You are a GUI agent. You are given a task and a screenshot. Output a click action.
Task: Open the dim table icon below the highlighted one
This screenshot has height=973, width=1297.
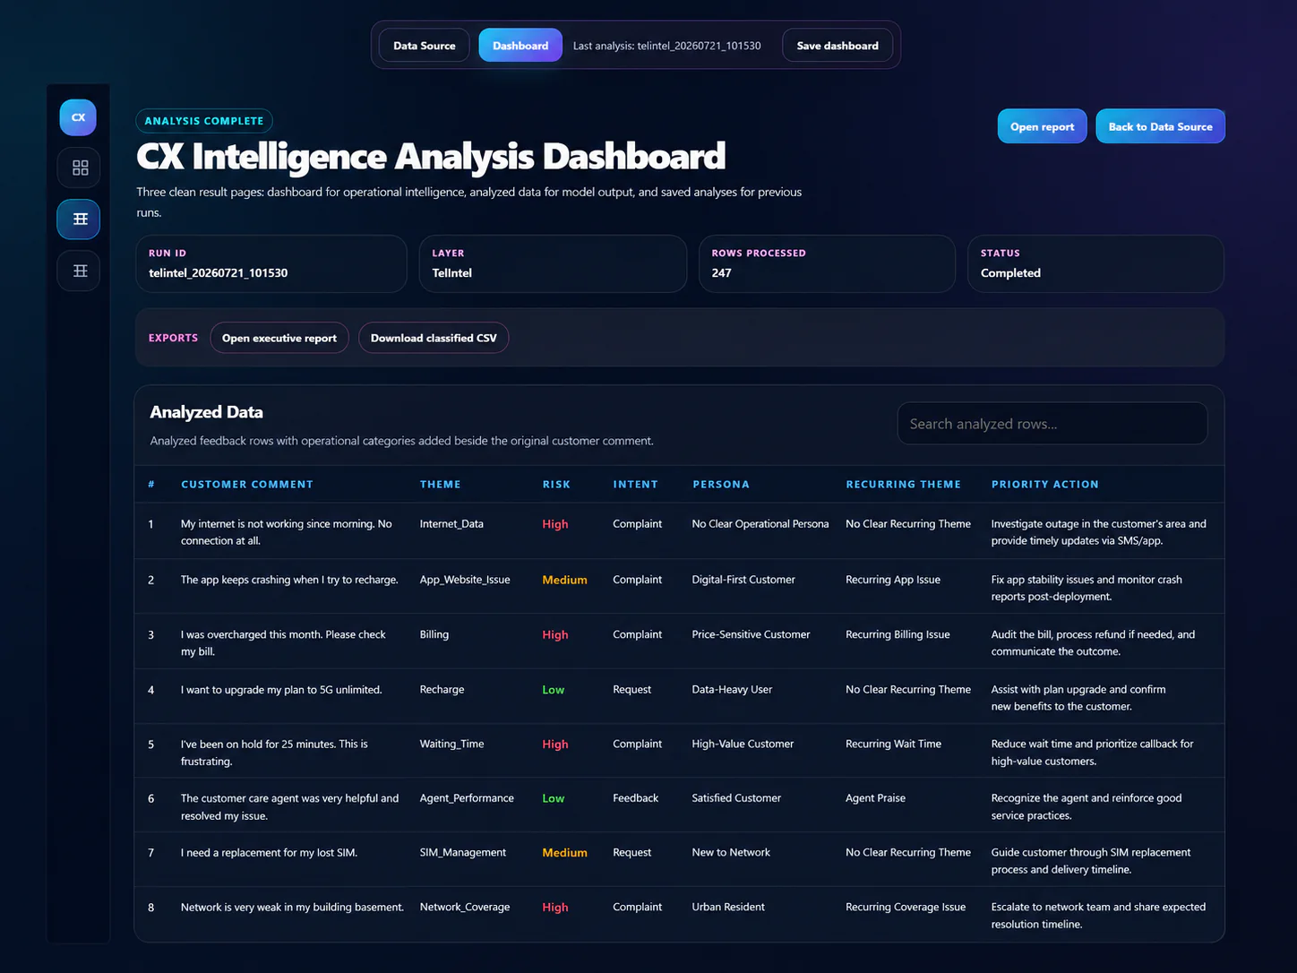80,271
